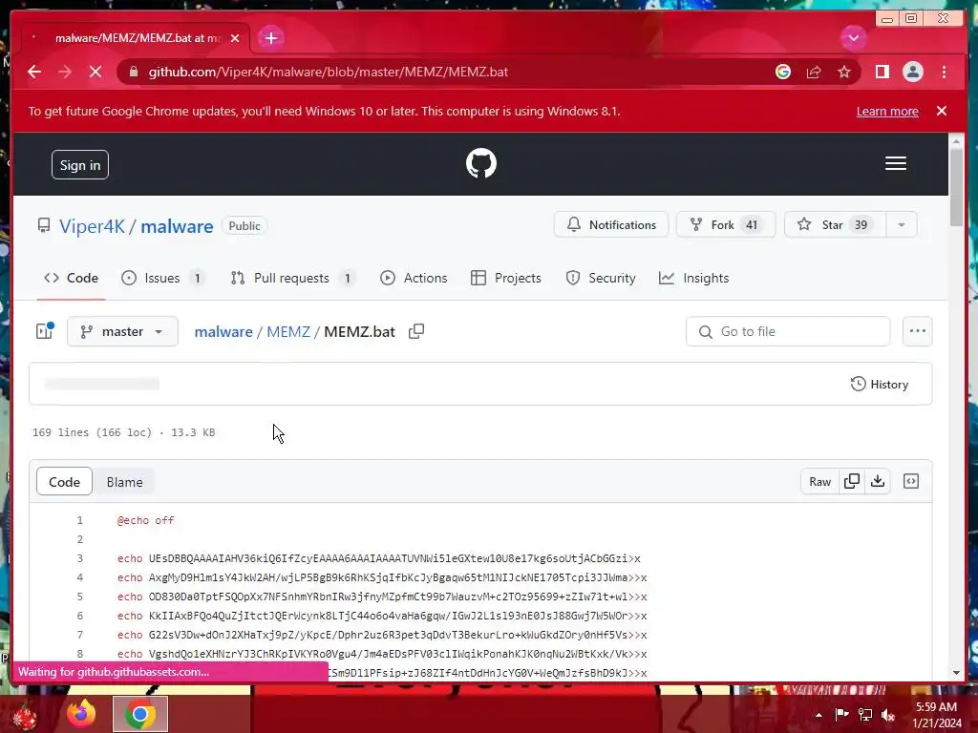Dismiss the Chrome update warning bar

tap(941, 111)
